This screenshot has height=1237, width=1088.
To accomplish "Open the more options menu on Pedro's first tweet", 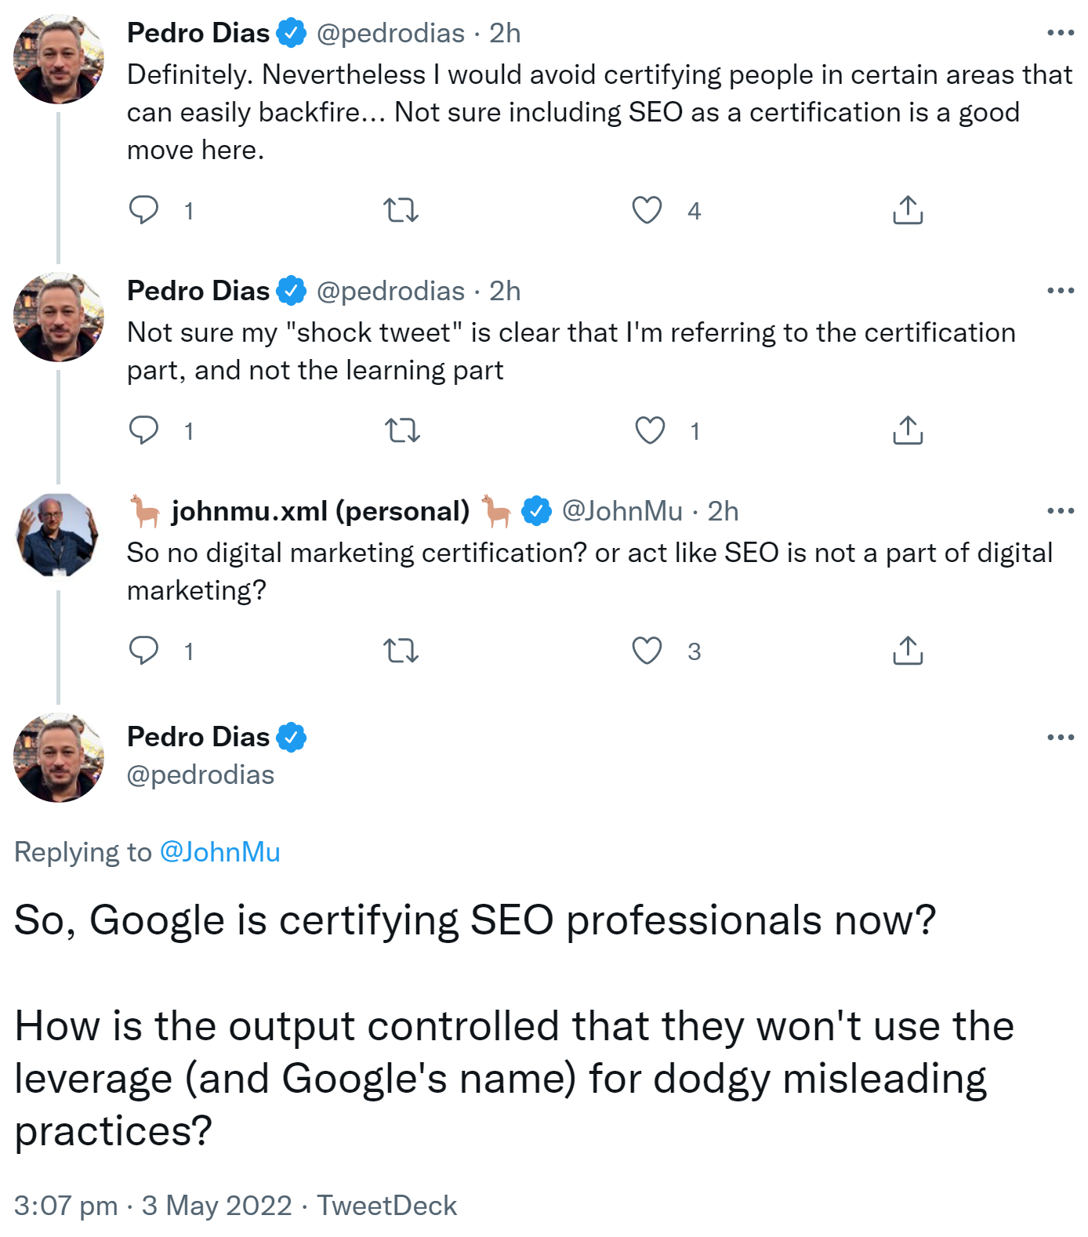I will click(1062, 31).
